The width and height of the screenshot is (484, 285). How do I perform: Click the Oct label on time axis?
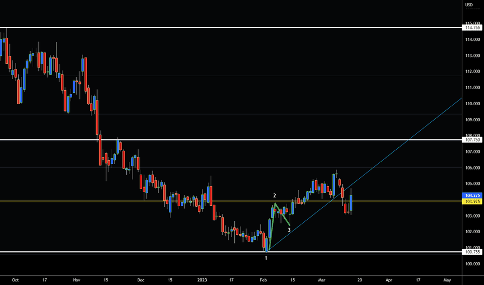click(x=15, y=280)
